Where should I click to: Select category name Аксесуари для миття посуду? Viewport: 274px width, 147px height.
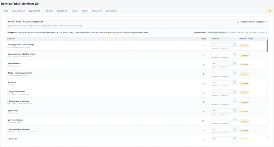21,45
